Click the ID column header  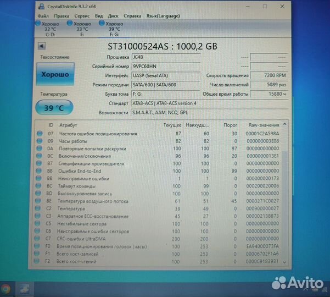[x=51, y=125]
